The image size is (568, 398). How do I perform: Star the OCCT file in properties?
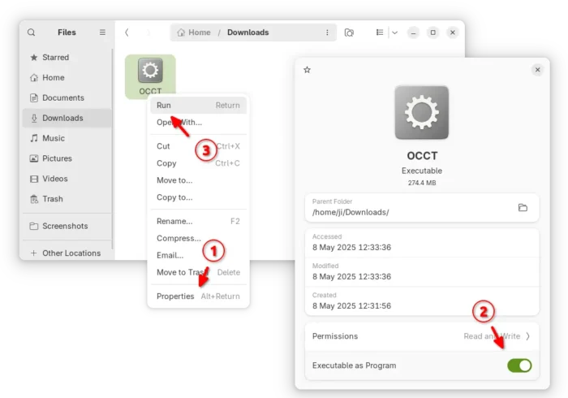click(x=308, y=70)
